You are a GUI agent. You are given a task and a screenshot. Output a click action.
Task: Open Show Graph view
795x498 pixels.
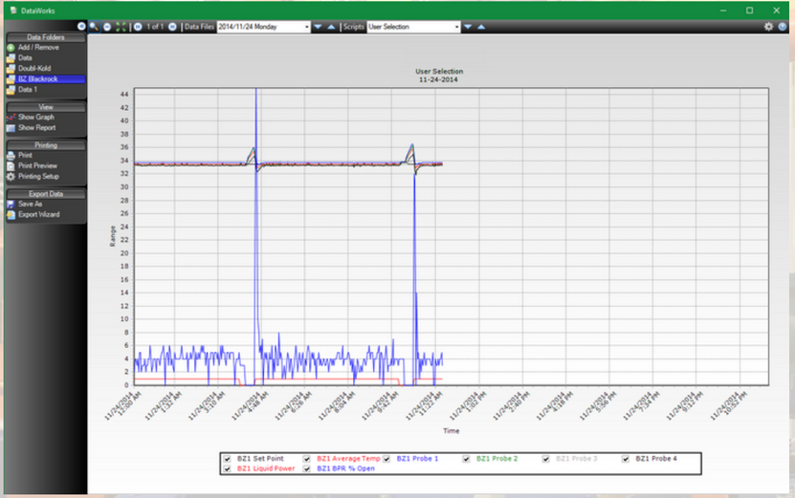(x=36, y=117)
